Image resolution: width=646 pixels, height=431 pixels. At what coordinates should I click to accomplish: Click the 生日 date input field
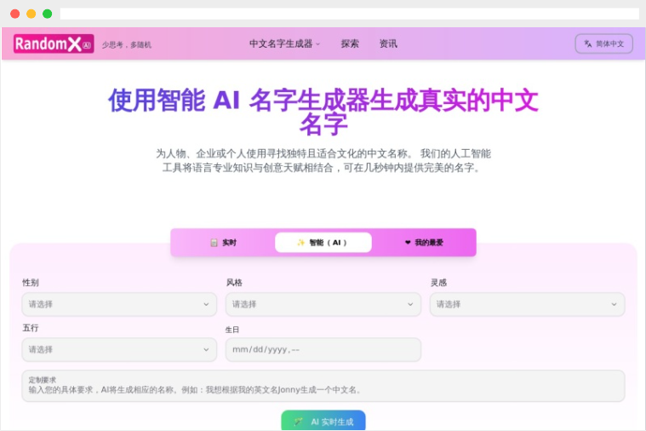[323, 350]
